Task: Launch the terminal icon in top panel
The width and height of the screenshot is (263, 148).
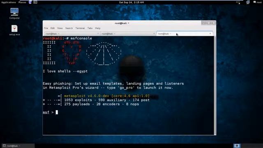Action: [35, 2]
